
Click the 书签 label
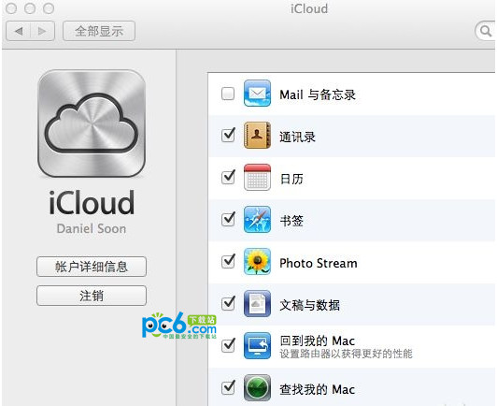click(x=291, y=221)
